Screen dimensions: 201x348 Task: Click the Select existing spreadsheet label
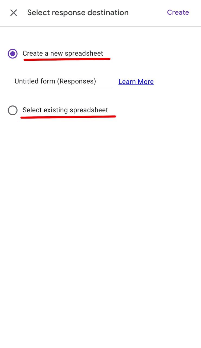pyautogui.click(x=65, y=110)
